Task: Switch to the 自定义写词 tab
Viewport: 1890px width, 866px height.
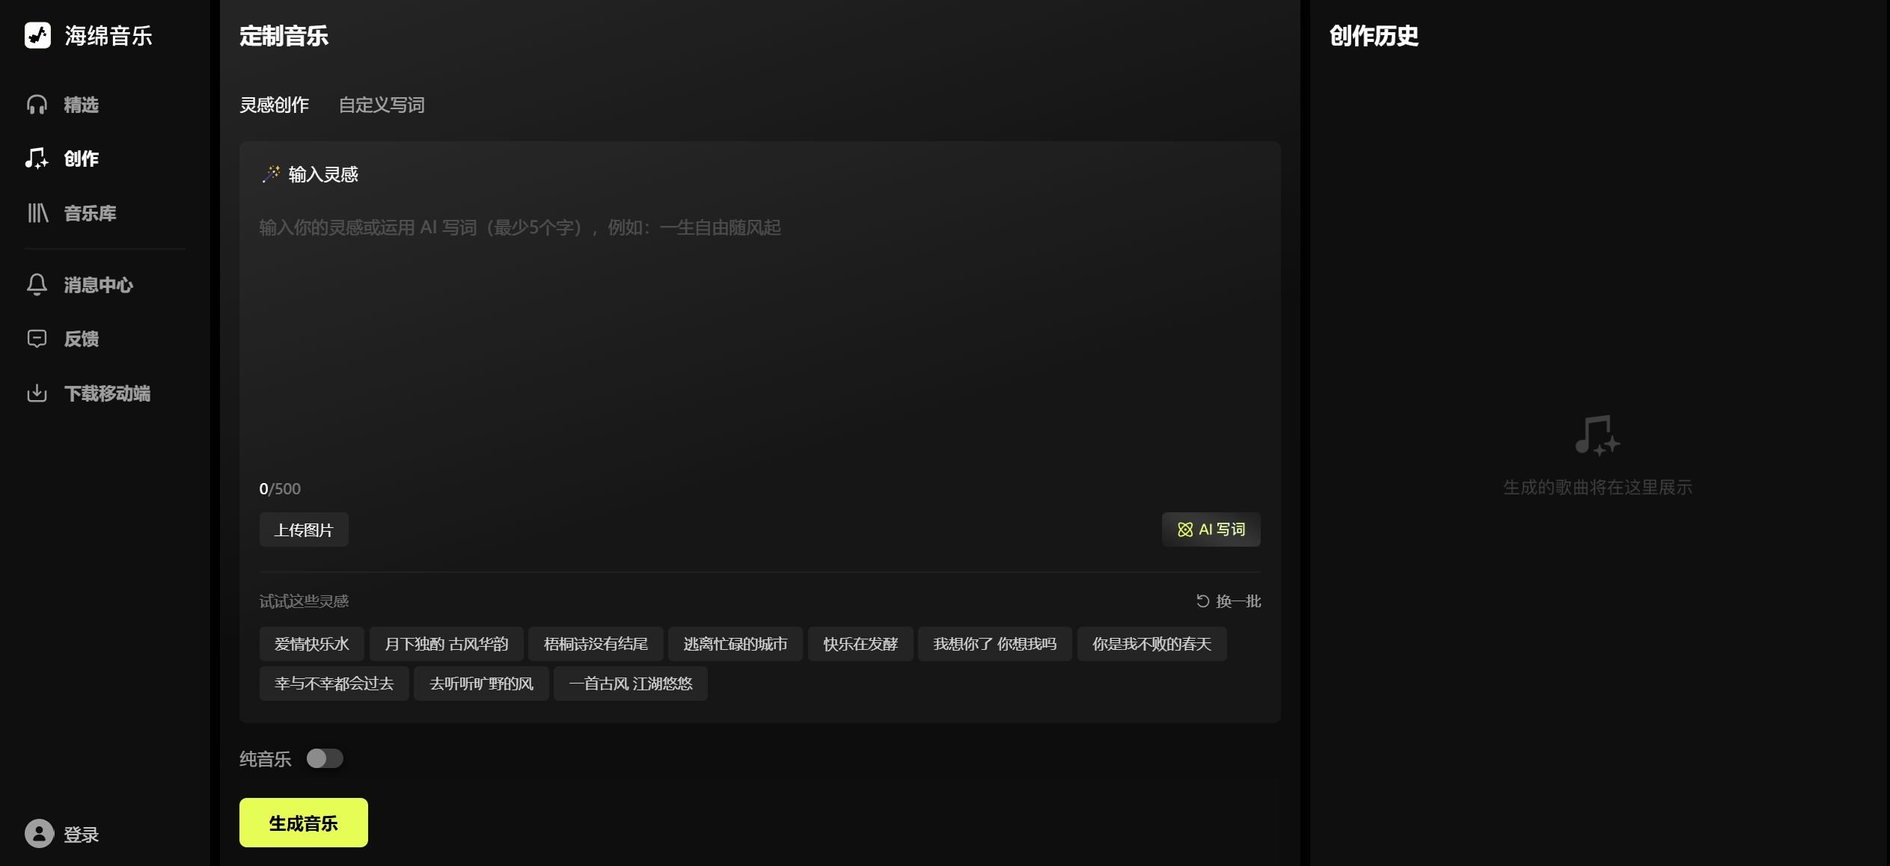Action: click(x=382, y=105)
